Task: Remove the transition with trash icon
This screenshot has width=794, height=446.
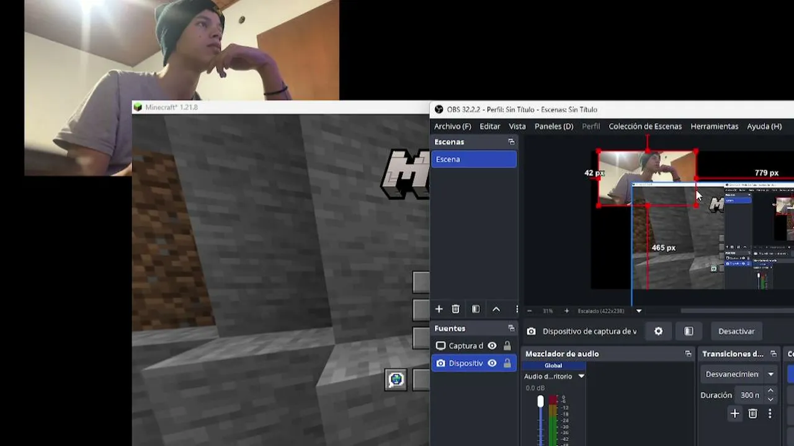Action: [752, 414]
